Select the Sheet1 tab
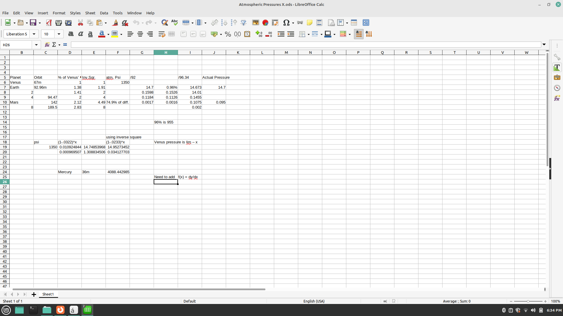 click(48, 294)
